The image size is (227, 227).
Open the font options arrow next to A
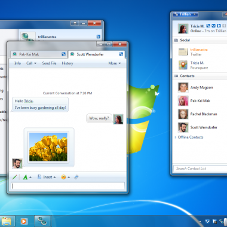[30, 177]
